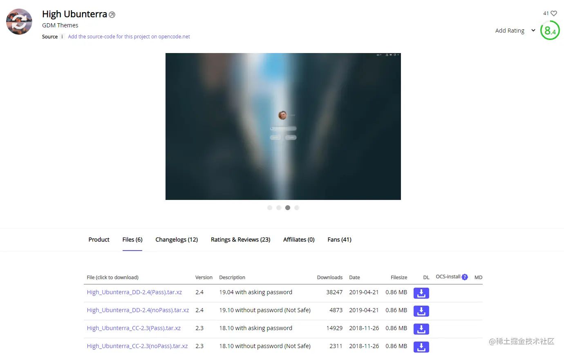This screenshot has width=564, height=355.
Task: Click the High Ubunterra project avatar icon
Action: point(19,22)
